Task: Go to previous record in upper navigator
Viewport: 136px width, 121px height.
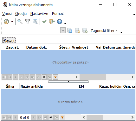Action: tap(16, 77)
